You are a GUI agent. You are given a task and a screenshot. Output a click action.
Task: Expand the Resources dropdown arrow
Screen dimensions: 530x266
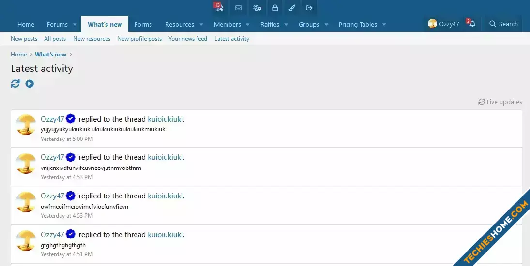click(201, 25)
